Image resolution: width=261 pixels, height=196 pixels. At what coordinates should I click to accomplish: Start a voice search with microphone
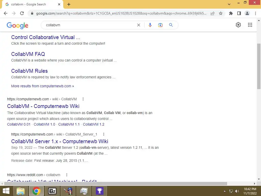pyautogui.click(x=150, y=25)
